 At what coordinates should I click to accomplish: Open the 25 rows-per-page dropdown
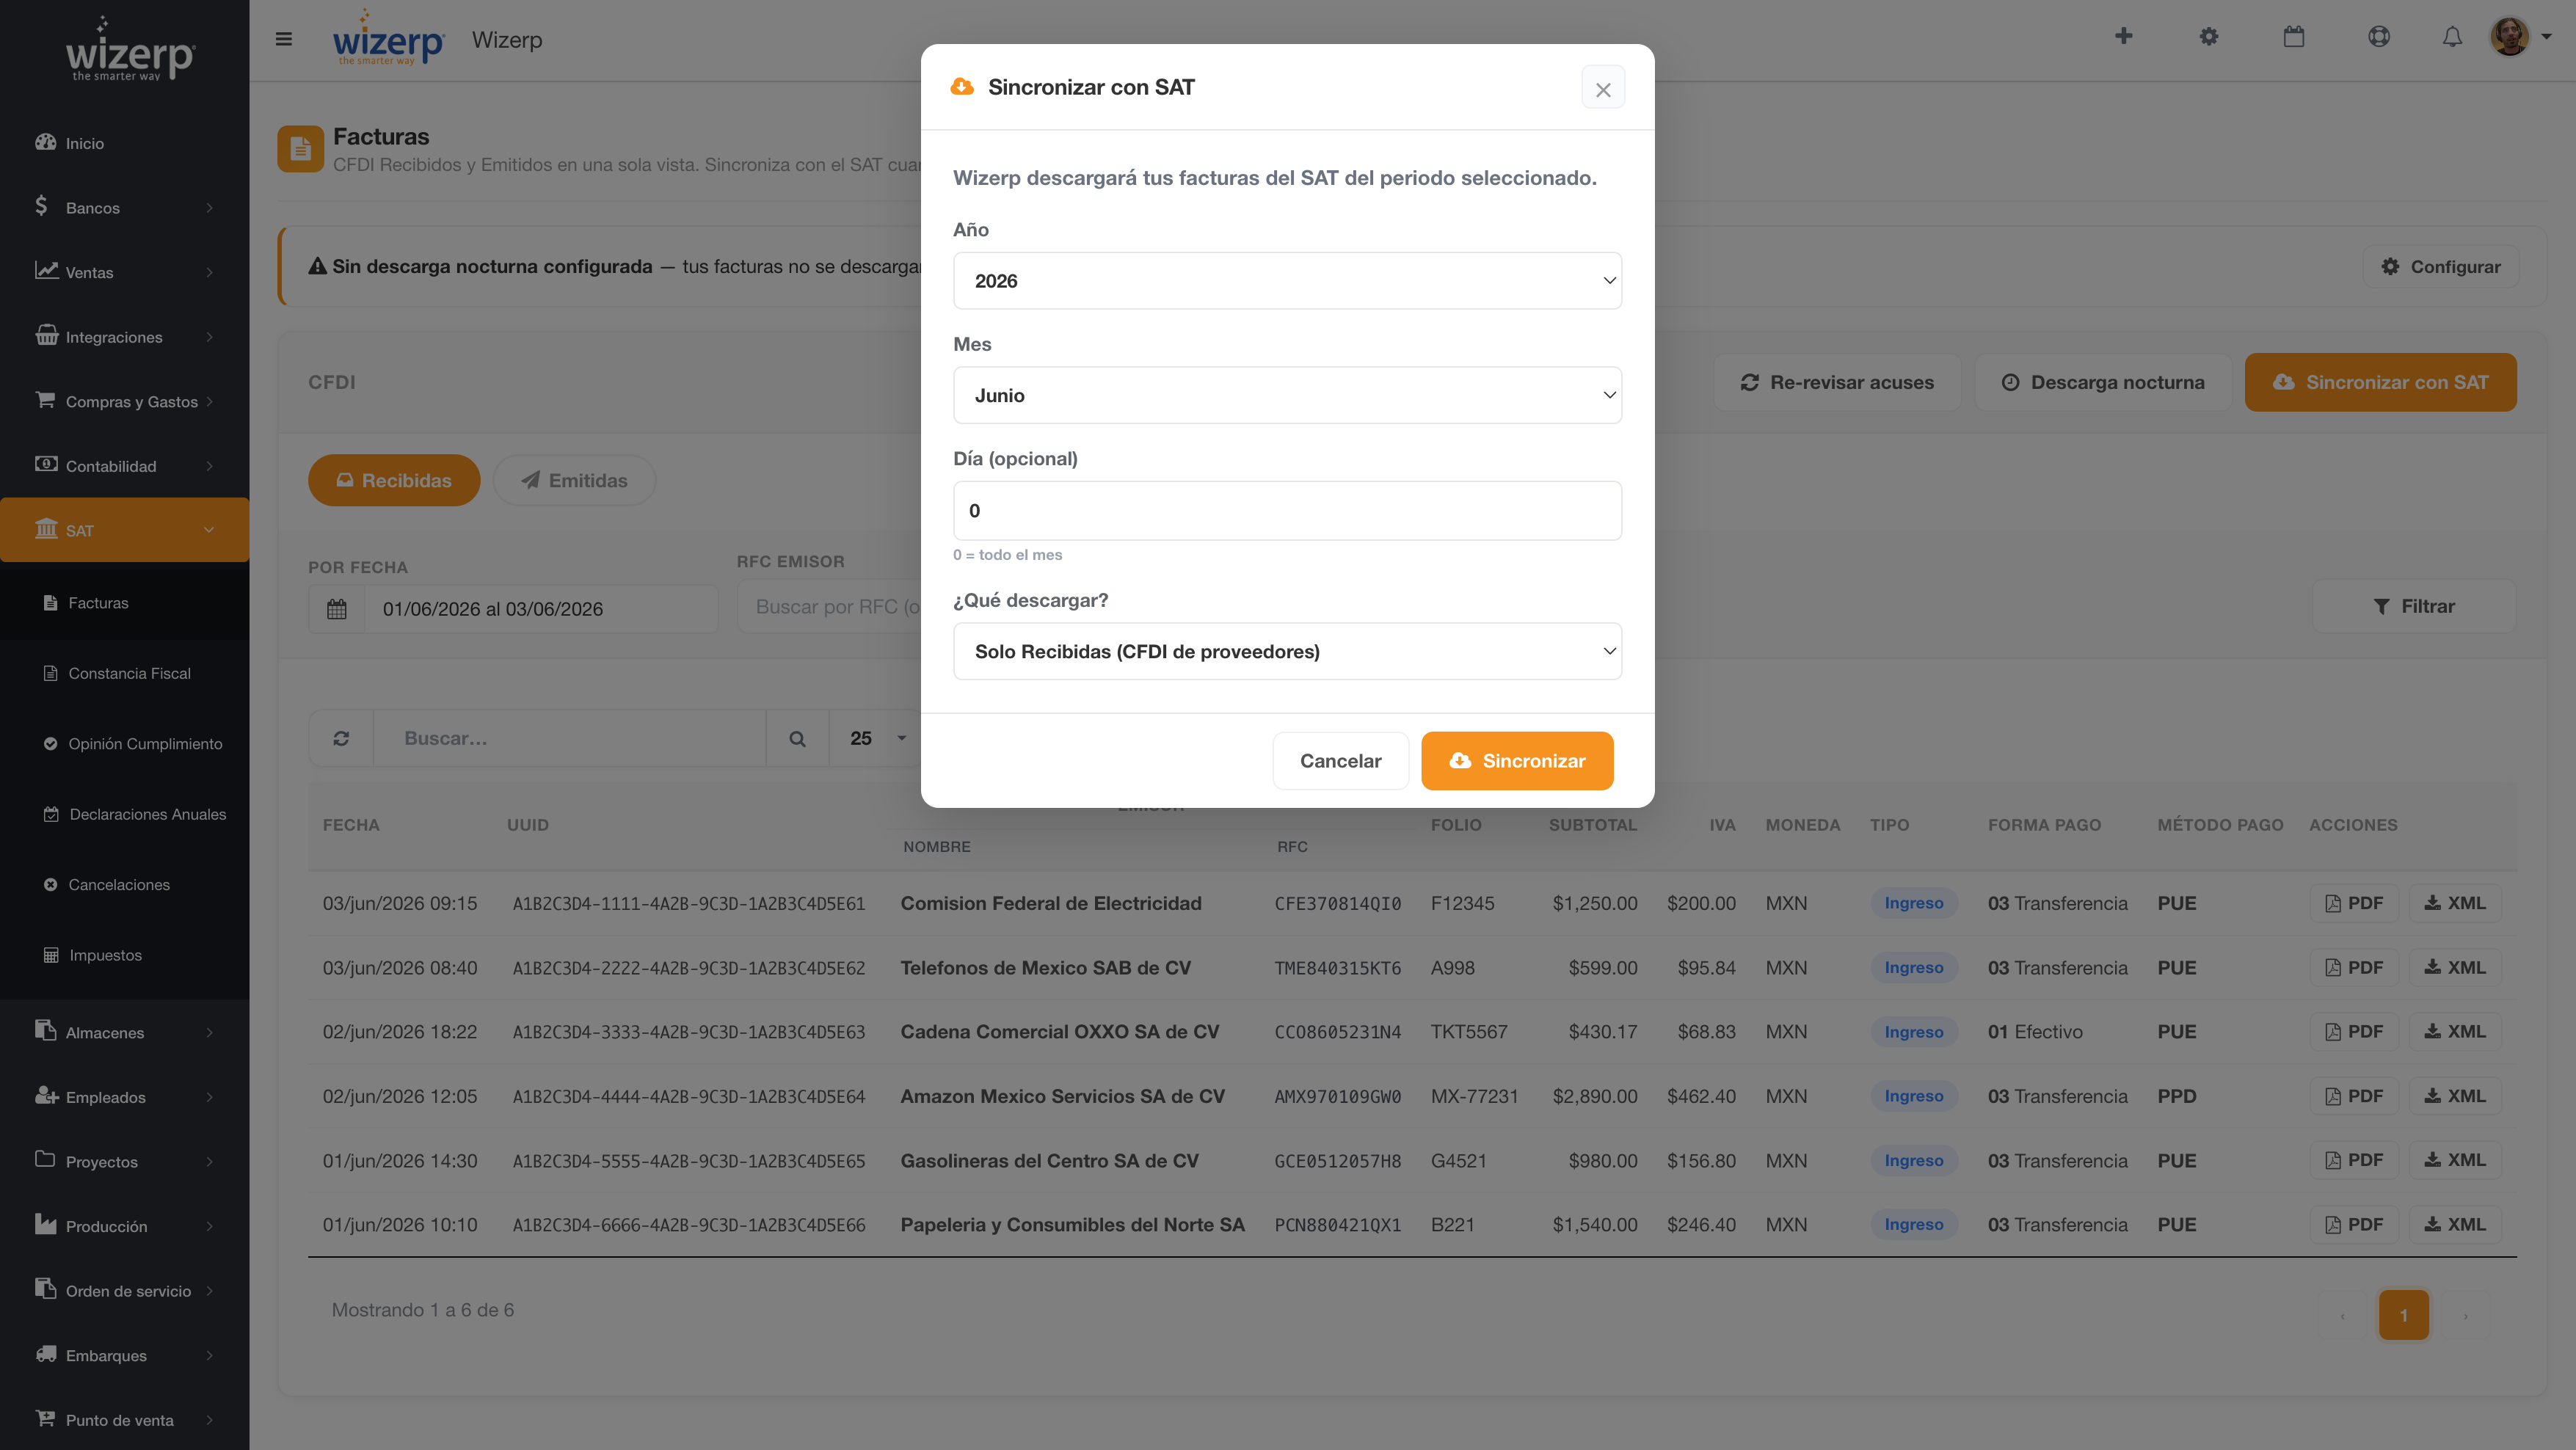pos(876,738)
